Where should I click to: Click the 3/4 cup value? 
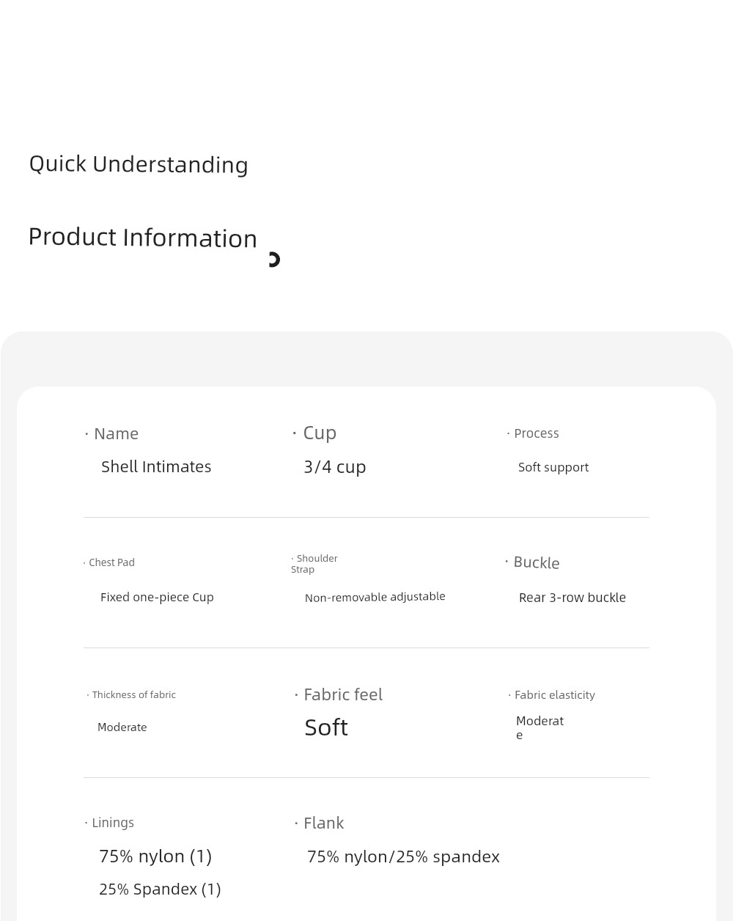tap(335, 467)
